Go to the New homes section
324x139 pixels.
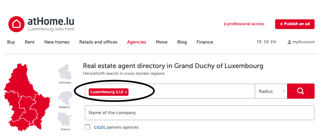pyautogui.click(x=57, y=42)
